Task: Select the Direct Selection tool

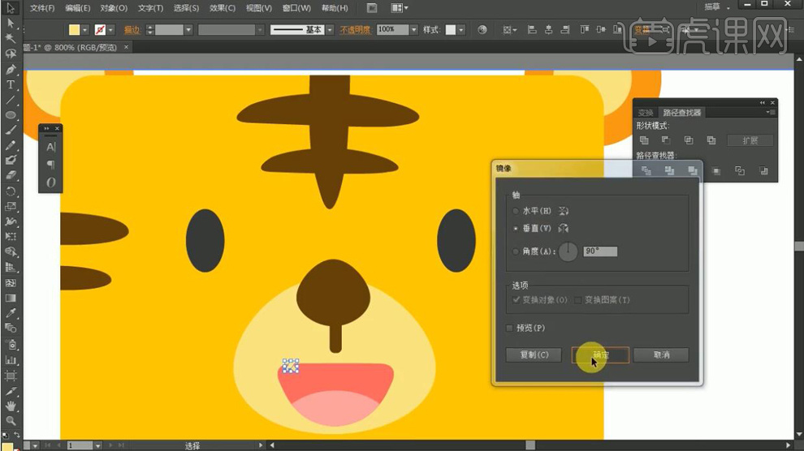Action: (x=11, y=23)
